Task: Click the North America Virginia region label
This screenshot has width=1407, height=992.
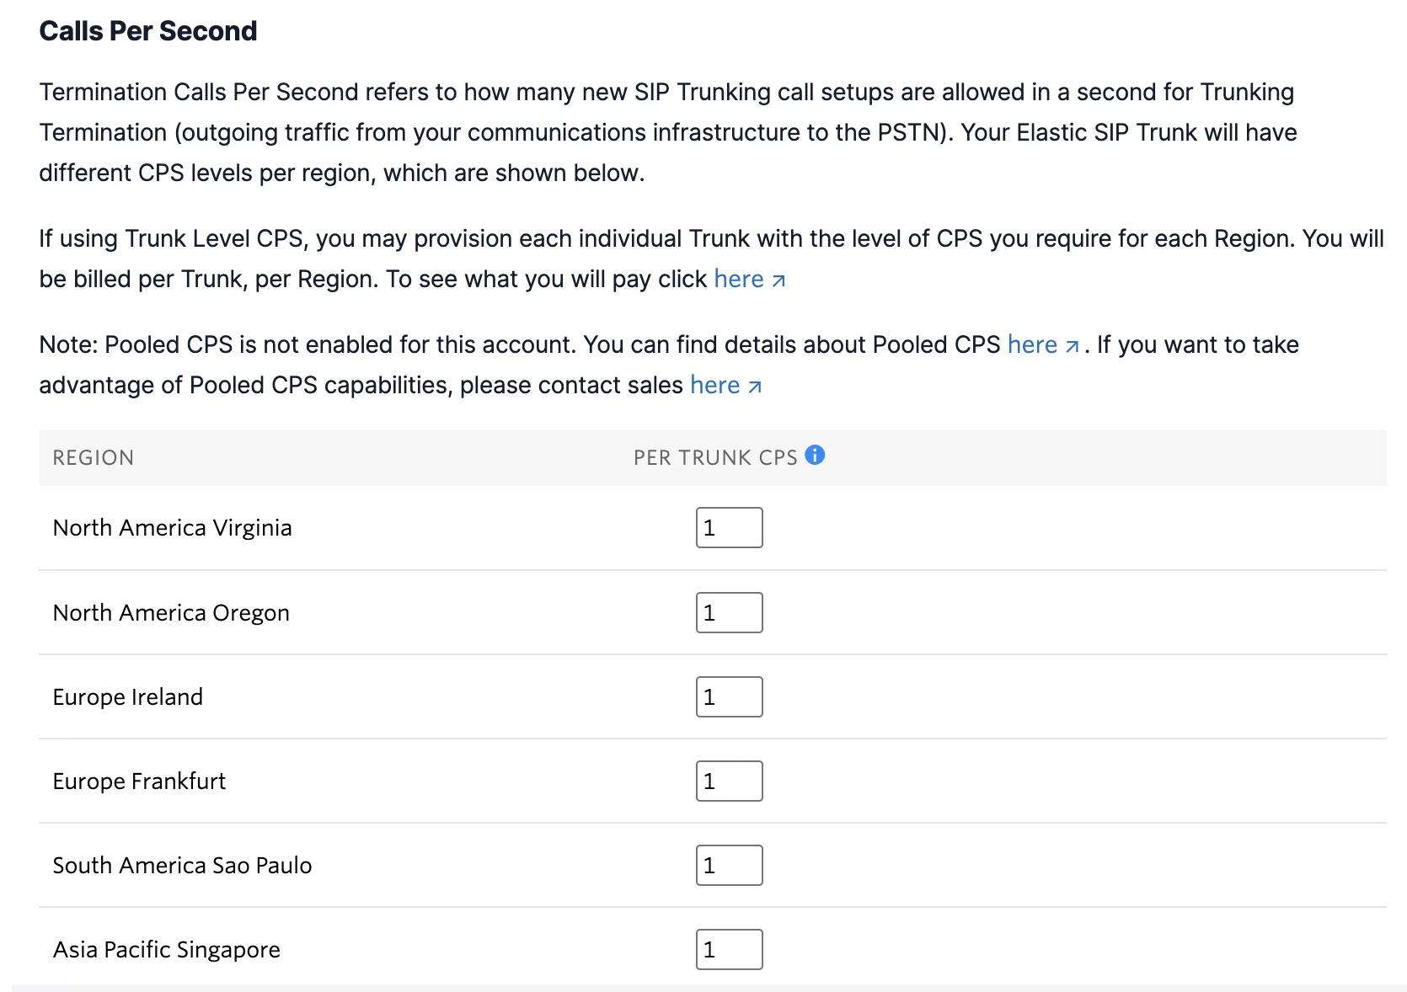Action: [x=173, y=527]
